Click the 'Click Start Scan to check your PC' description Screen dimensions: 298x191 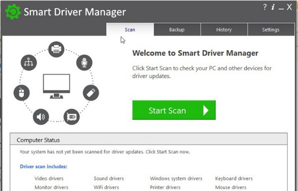[202, 72]
